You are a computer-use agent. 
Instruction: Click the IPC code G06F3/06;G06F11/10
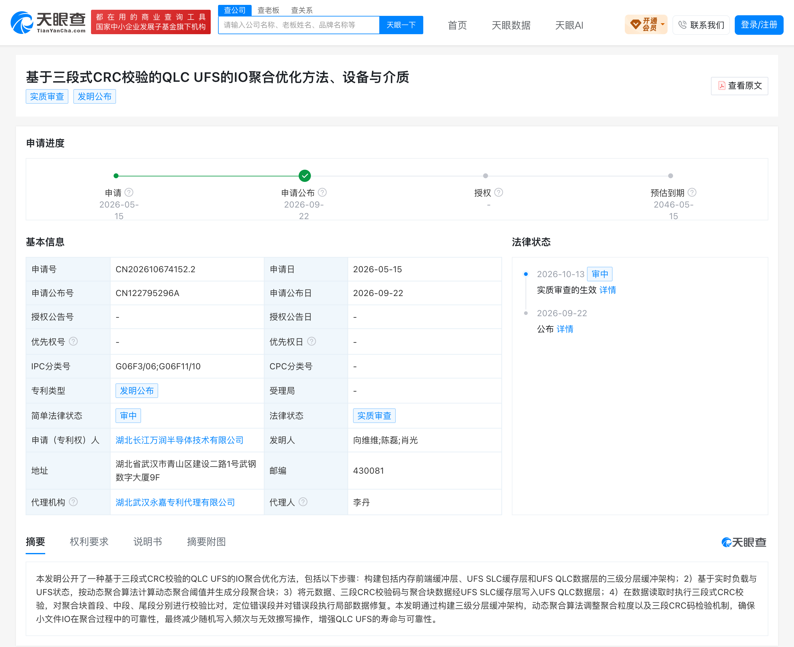(158, 366)
